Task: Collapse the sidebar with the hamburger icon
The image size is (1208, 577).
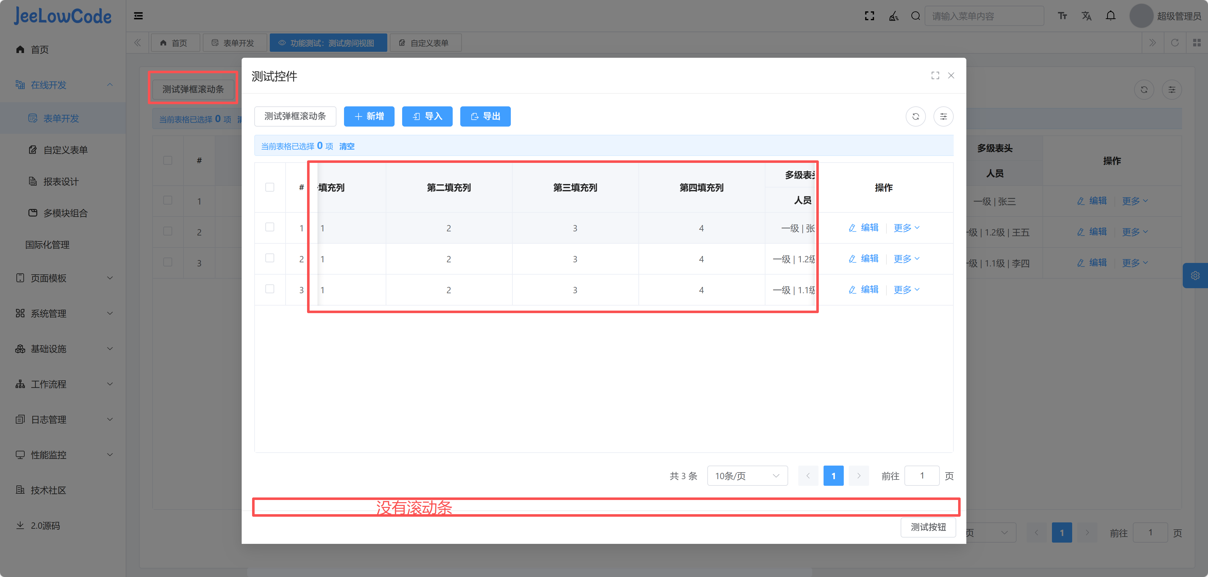Action: [138, 16]
